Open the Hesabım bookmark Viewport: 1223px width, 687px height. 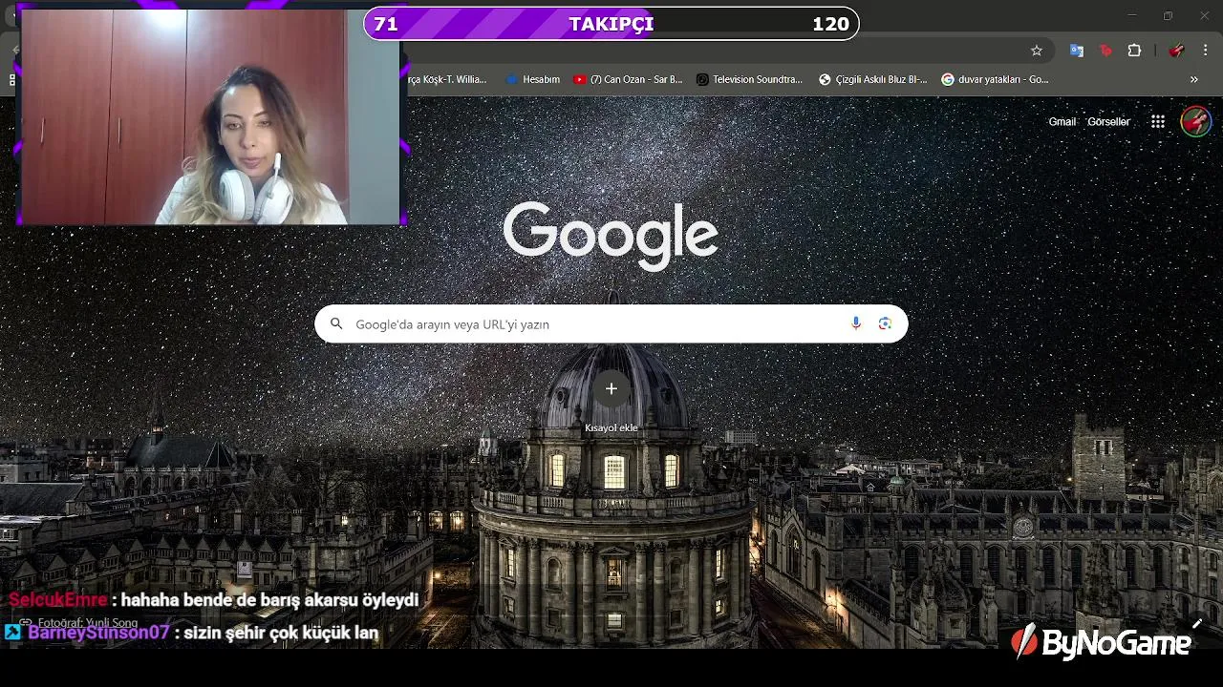pos(533,79)
